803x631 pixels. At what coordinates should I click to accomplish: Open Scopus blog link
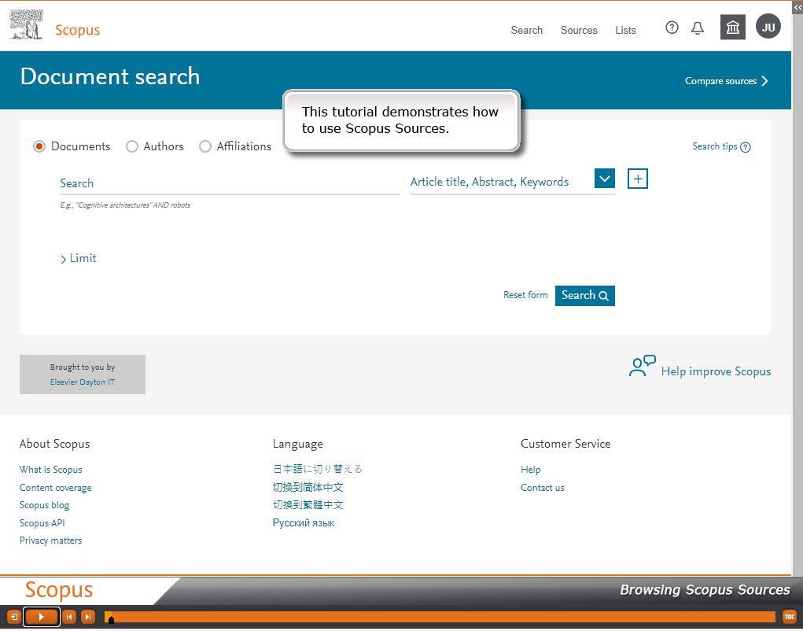(x=44, y=505)
